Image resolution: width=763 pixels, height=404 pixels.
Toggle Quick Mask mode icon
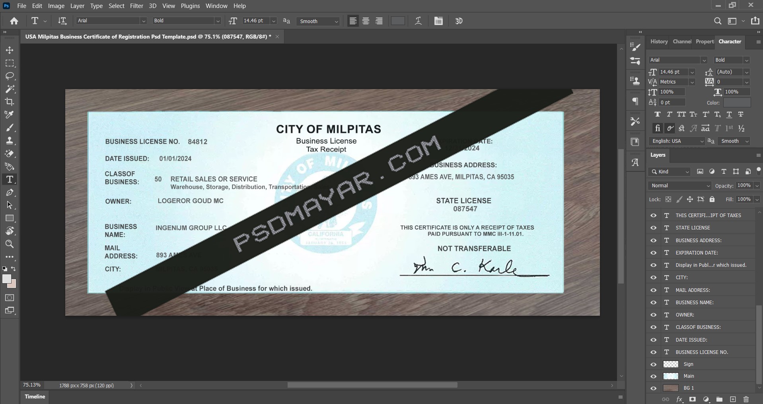click(10, 298)
